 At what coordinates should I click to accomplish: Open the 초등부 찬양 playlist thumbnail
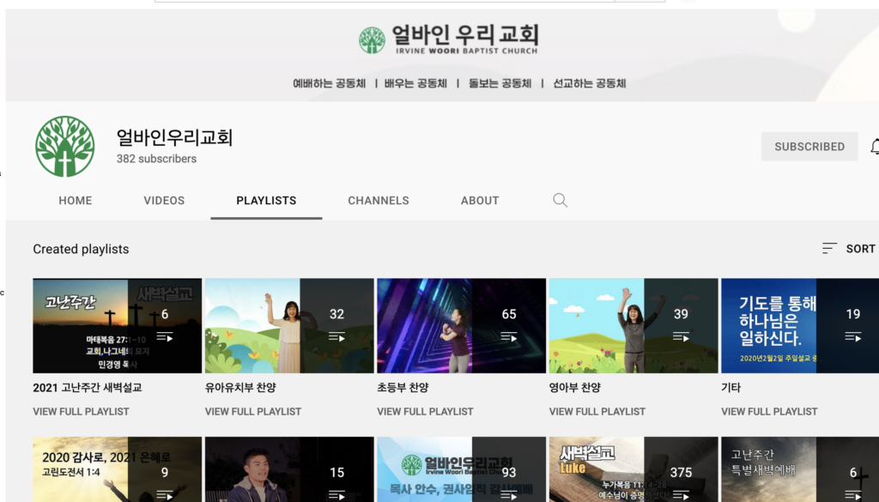click(461, 325)
